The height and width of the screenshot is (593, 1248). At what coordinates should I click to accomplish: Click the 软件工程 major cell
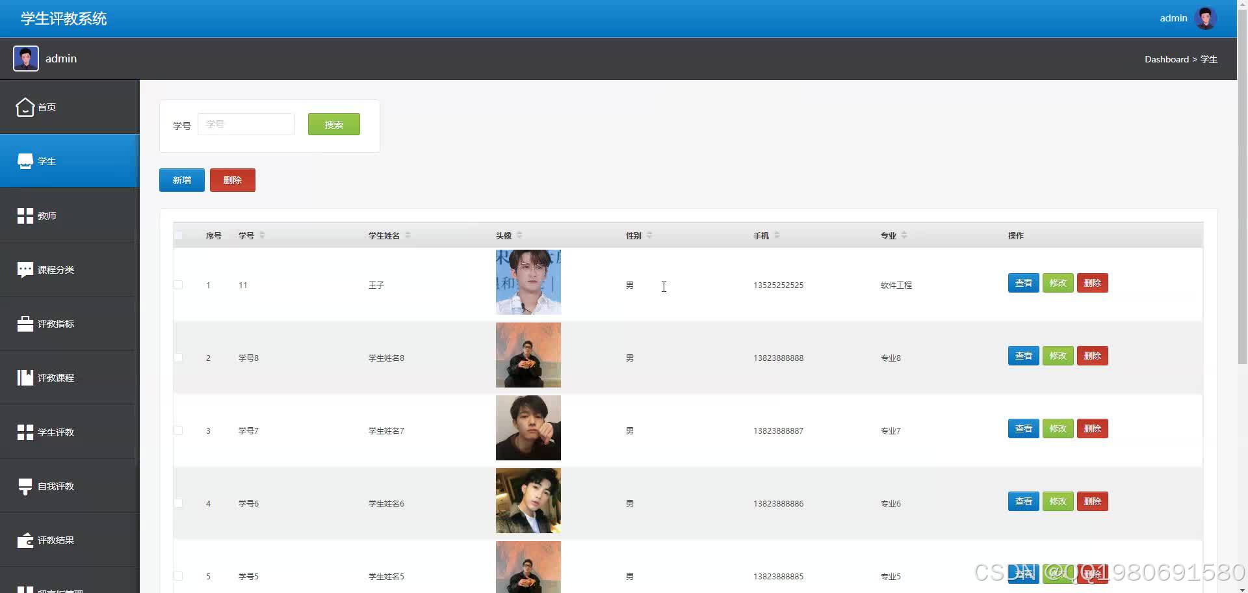(896, 285)
